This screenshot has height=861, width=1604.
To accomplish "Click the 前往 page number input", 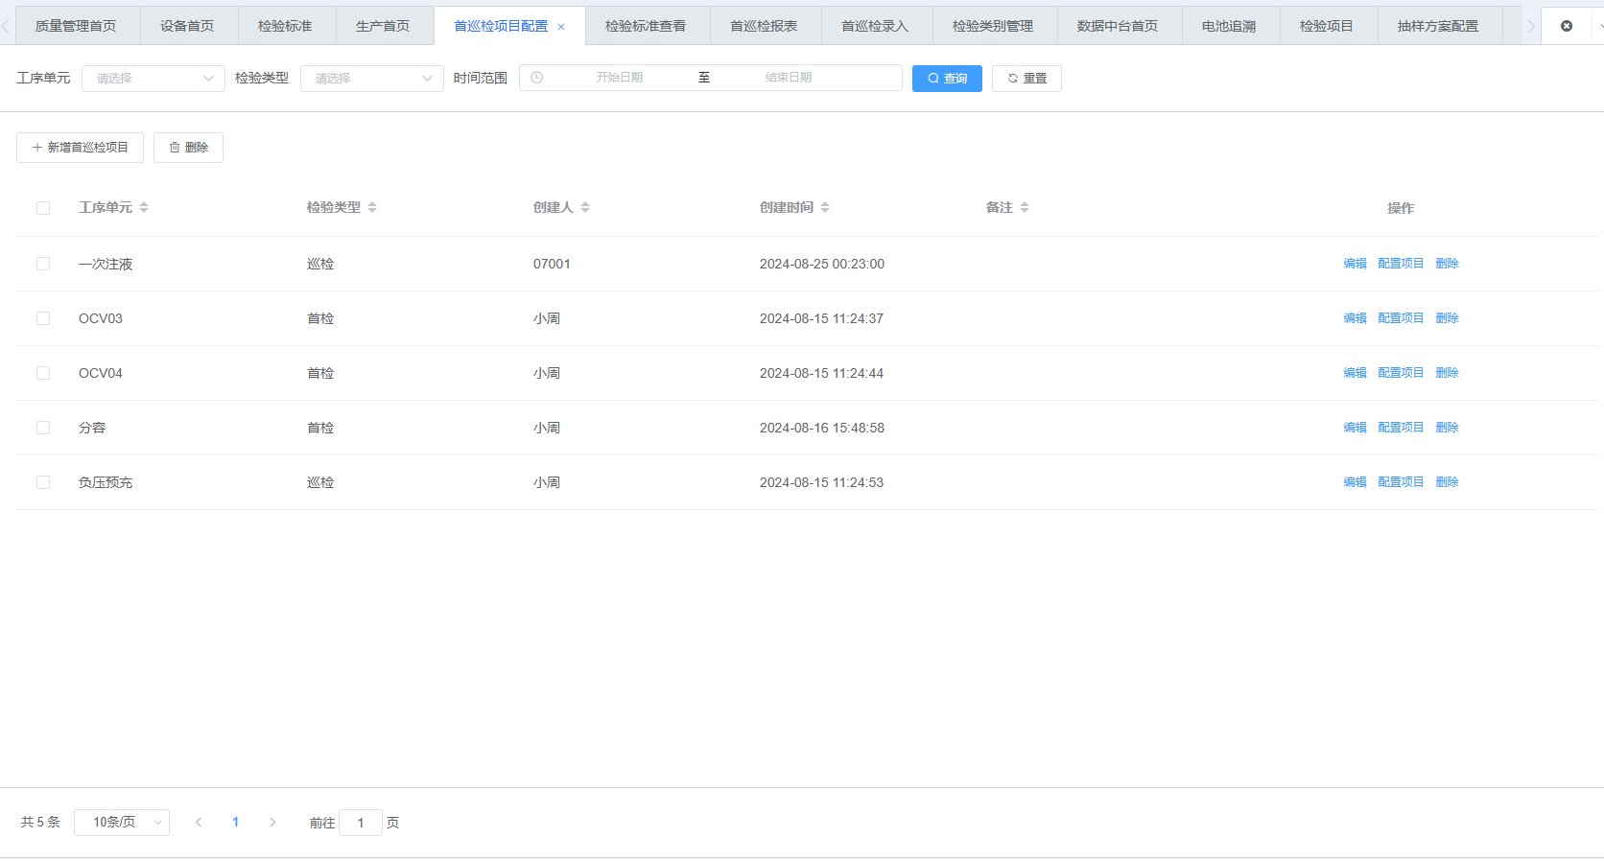I will click(361, 823).
